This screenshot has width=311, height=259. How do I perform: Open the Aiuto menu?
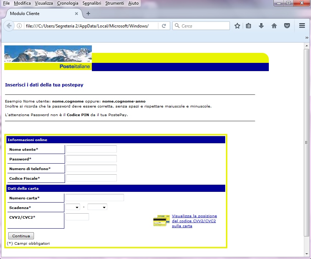(133, 3)
